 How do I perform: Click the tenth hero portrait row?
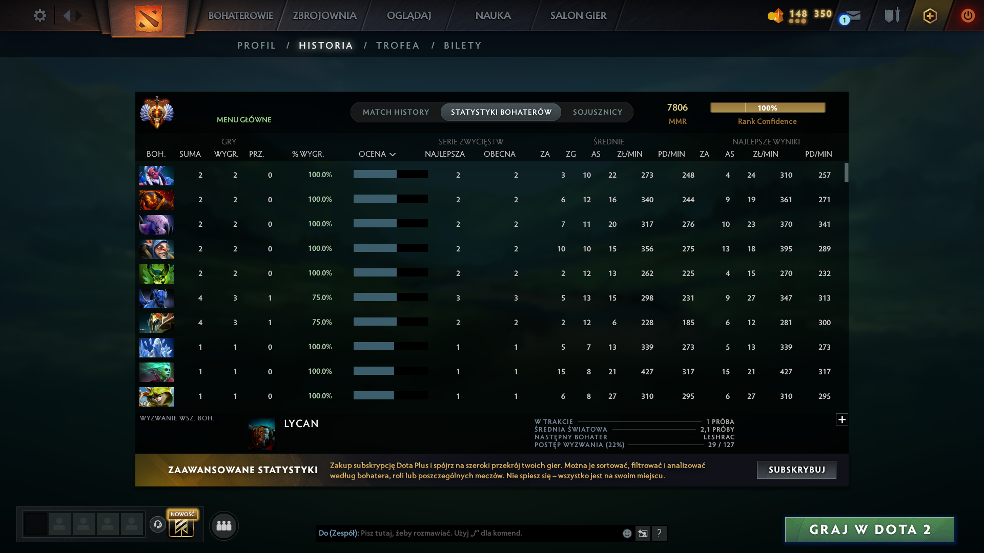156,396
